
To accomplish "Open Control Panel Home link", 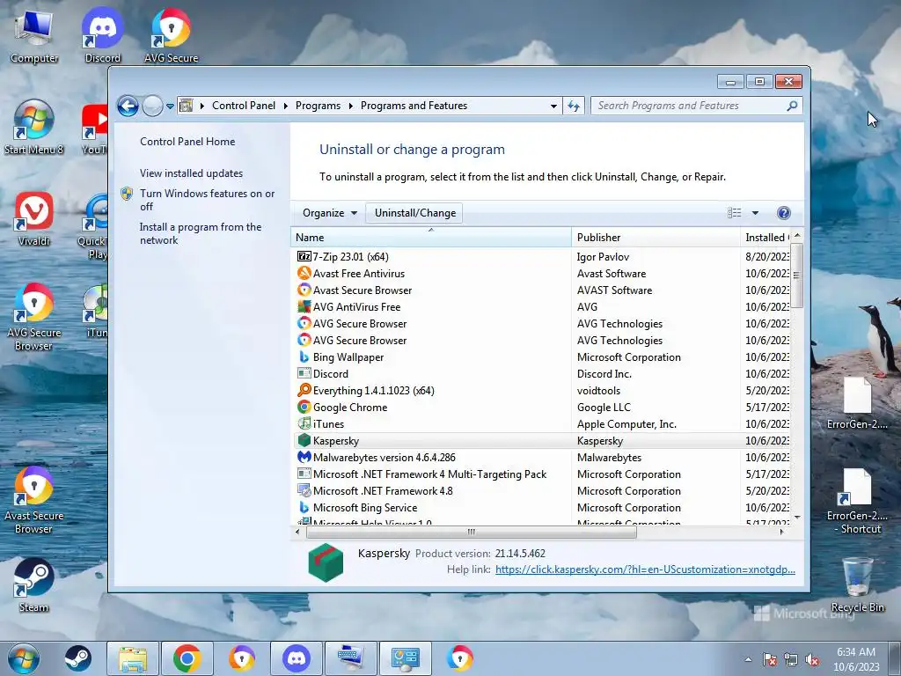I will pyautogui.click(x=187, y=142).
